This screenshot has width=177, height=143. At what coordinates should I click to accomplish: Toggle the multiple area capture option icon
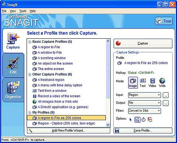pos(150,119)
